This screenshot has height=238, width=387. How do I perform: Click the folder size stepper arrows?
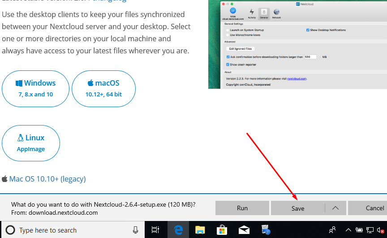318,57
